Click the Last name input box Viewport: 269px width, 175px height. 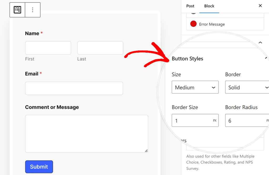coord(100,48)
